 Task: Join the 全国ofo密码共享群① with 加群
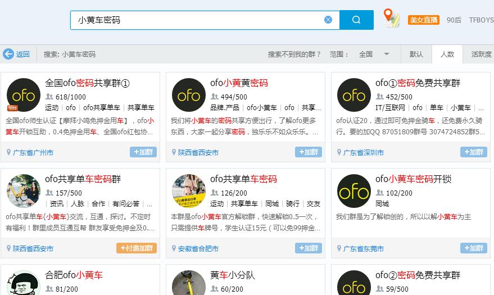point(143,152)
